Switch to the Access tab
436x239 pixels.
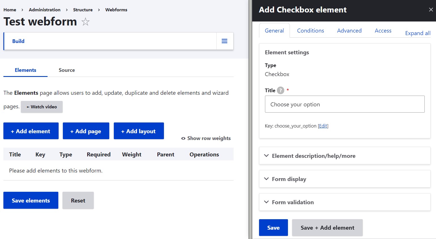pyautogui.click(x=383, y=30)
